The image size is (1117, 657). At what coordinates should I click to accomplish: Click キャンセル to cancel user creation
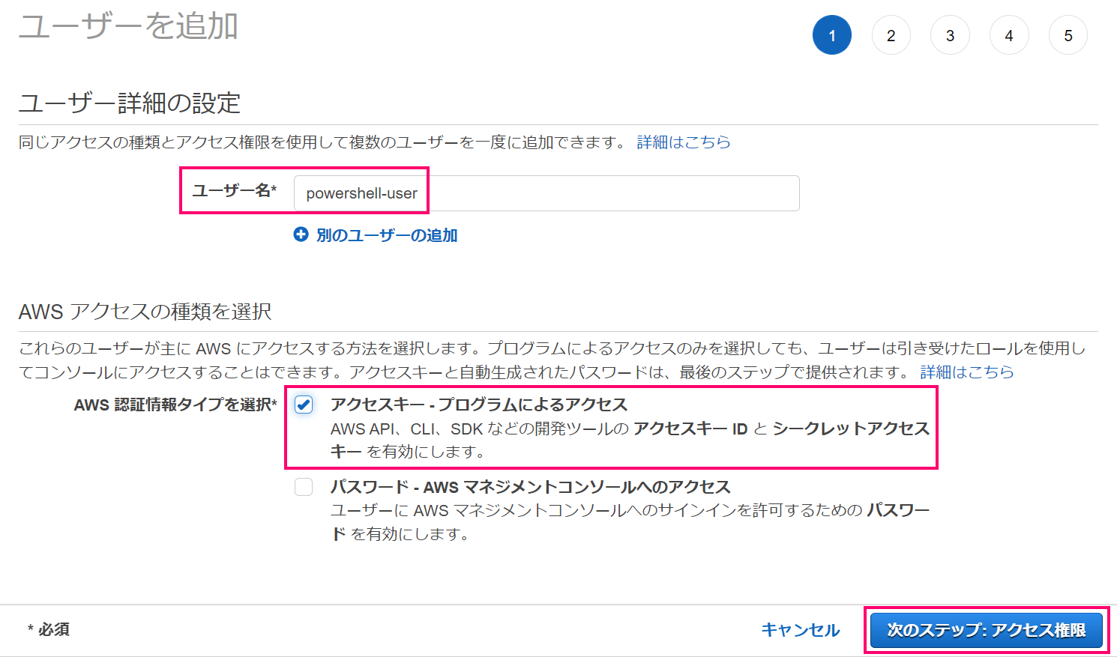tap(801, 630)
